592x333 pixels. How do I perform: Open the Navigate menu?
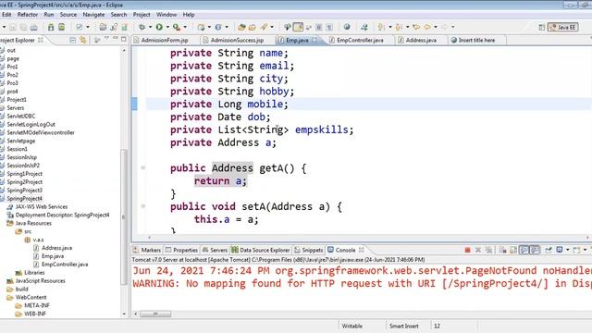(93, 15)
